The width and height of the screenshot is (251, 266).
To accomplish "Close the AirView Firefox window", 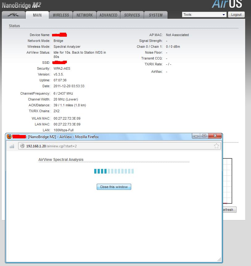I will tap(215, 136).
